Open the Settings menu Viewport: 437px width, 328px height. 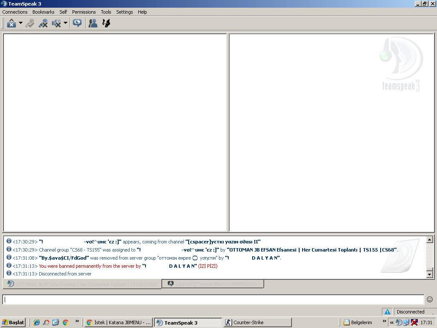pos(124,12)
